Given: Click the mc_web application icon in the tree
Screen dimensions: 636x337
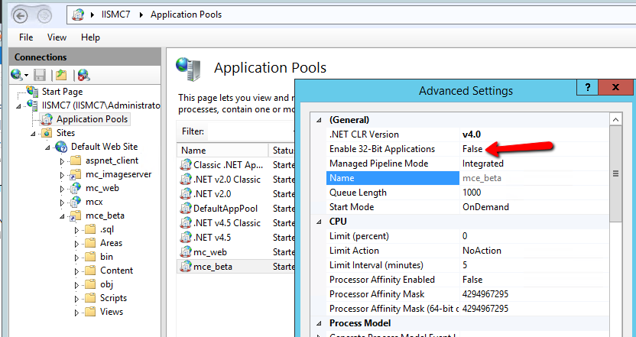Looking at the screenshot, I should point(76,188).
